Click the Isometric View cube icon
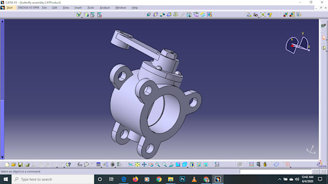The image size is (328, 184). (x=184, y=165)
